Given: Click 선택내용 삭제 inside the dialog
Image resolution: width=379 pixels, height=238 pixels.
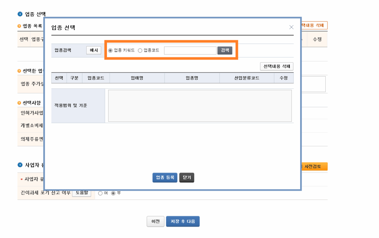Looking at the screenshot, I should click(277, 67).
